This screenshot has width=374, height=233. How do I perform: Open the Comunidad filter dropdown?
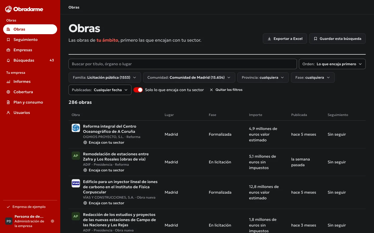pyautogui.click(x=189, y=77)
